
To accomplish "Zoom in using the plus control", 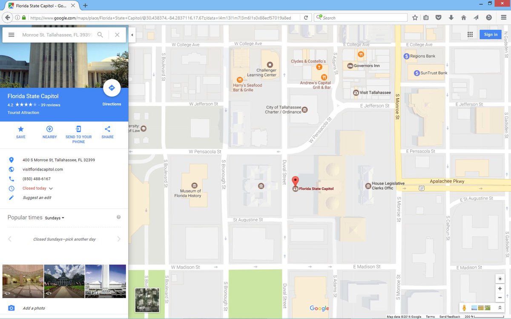I will click(x=500, y=288).
